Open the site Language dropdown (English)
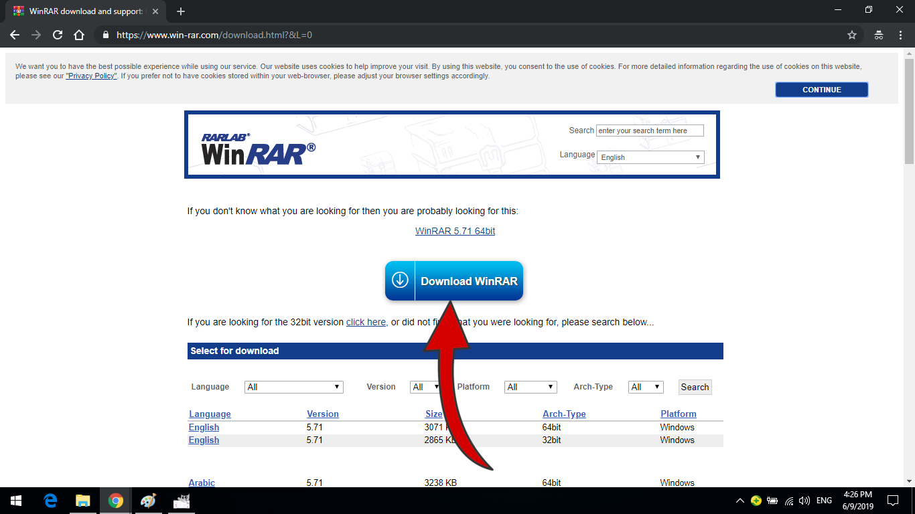 click(650, 157)
